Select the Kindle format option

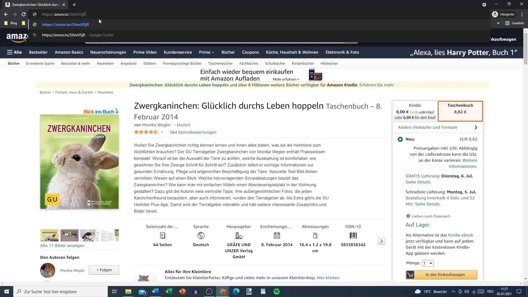click(415, 111)
